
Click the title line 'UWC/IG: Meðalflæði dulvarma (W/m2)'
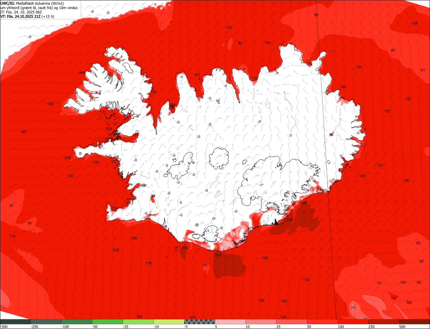(x=32, y=3)
